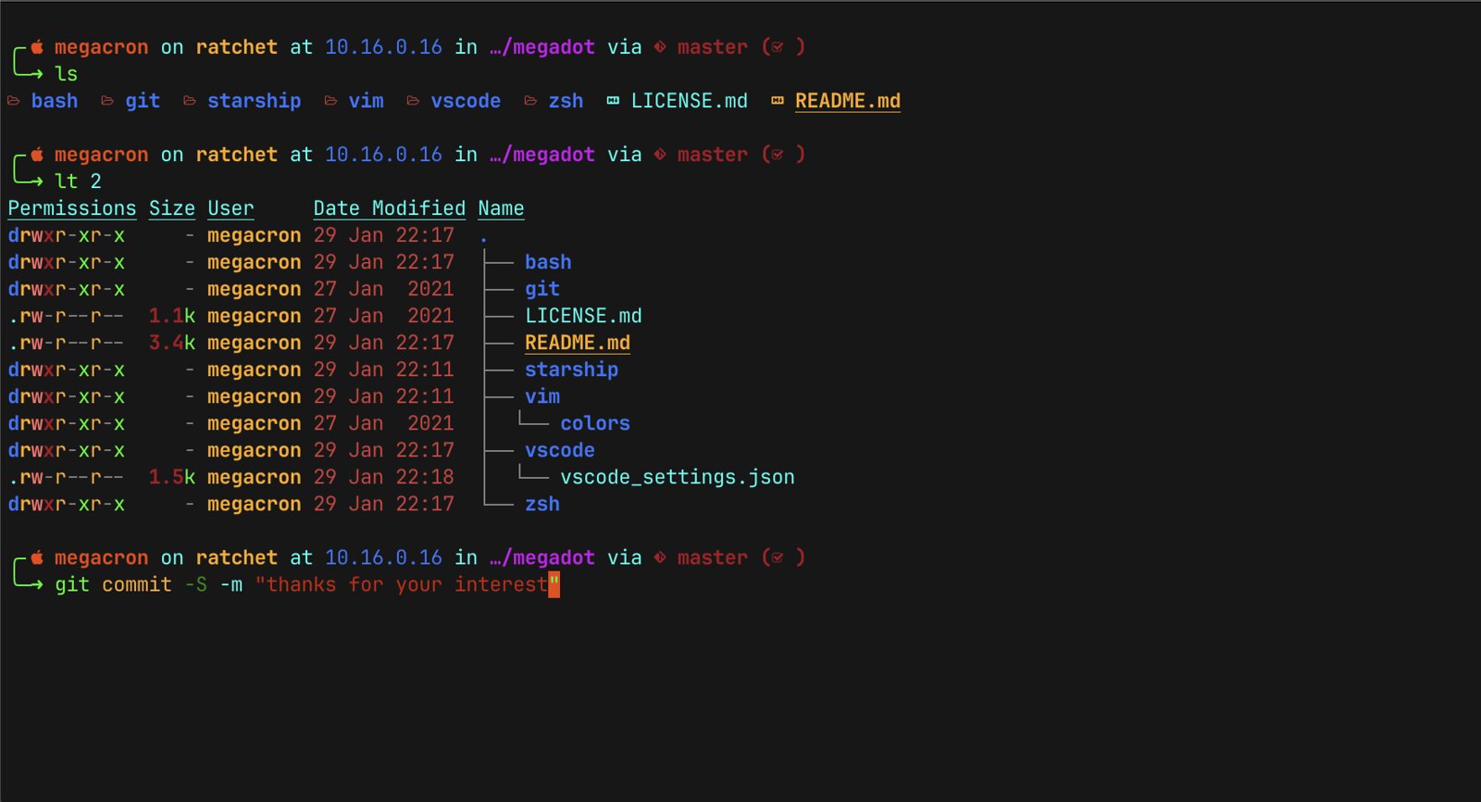Click the folder icon beside bash in ls output
This screenshot has width=1481, height=802.
14,101
